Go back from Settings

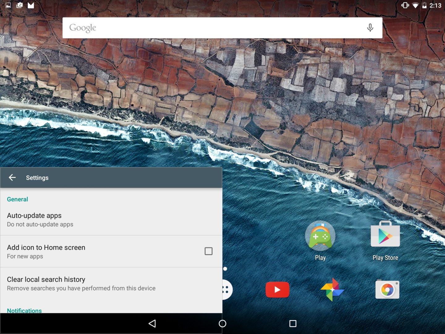click(12, 178)
